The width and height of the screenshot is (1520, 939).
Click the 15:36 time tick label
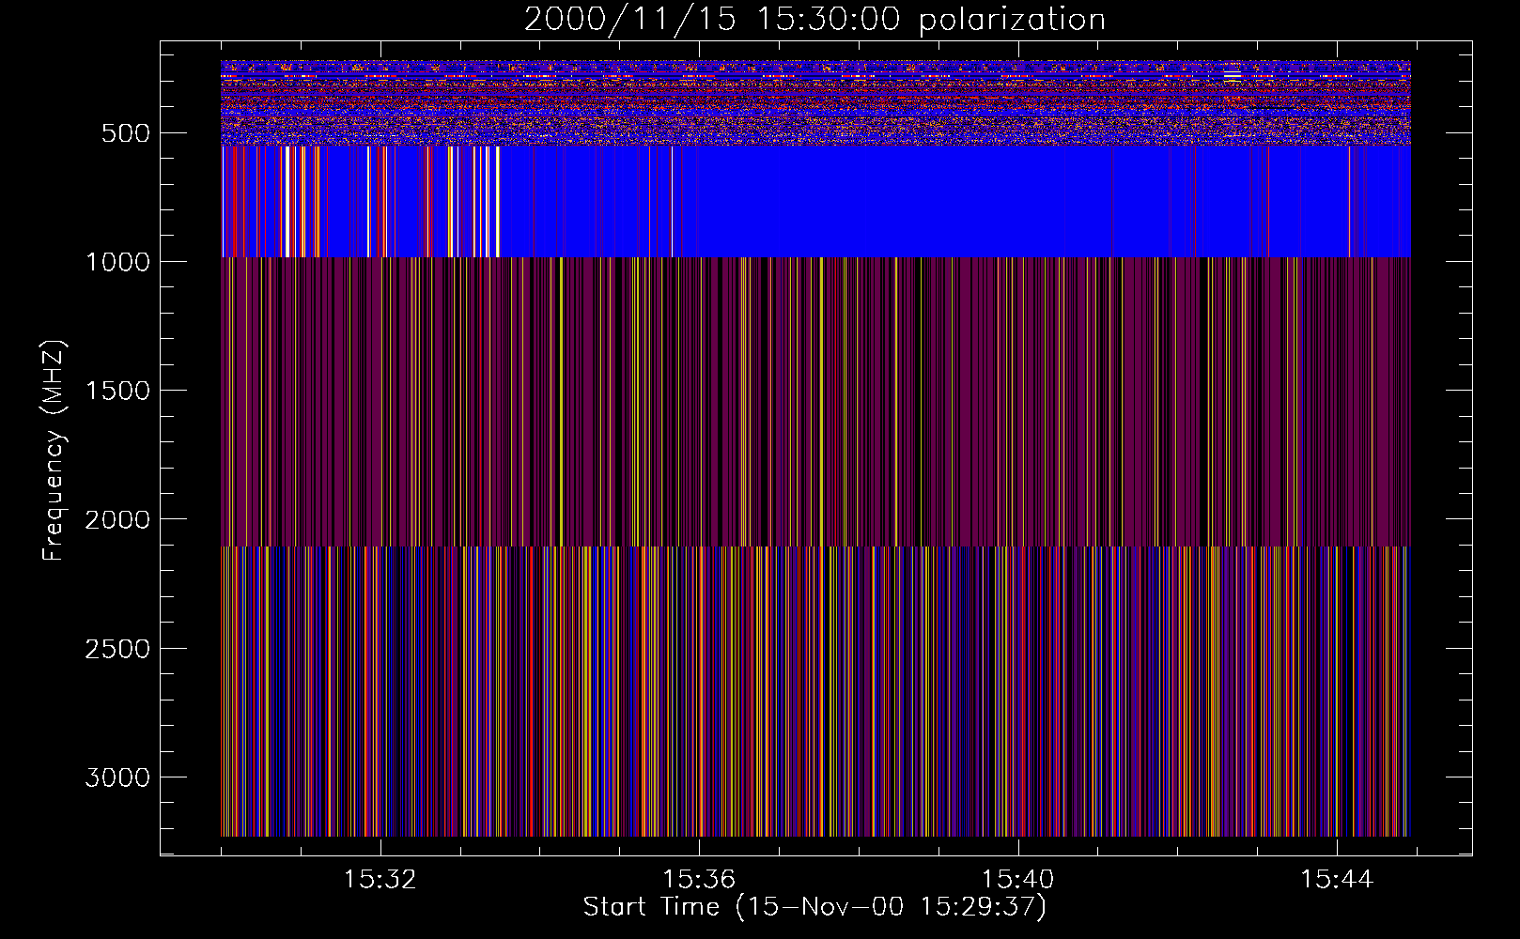pyautogui.click(x=699, y=880)
